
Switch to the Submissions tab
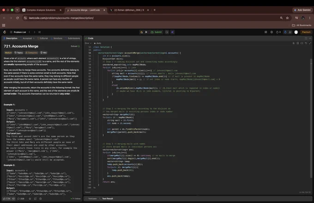[x=72, y=38]
